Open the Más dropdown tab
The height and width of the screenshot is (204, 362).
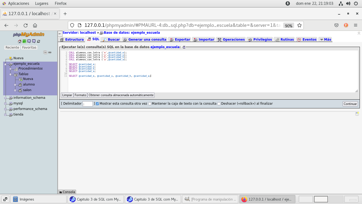[325, 40]
